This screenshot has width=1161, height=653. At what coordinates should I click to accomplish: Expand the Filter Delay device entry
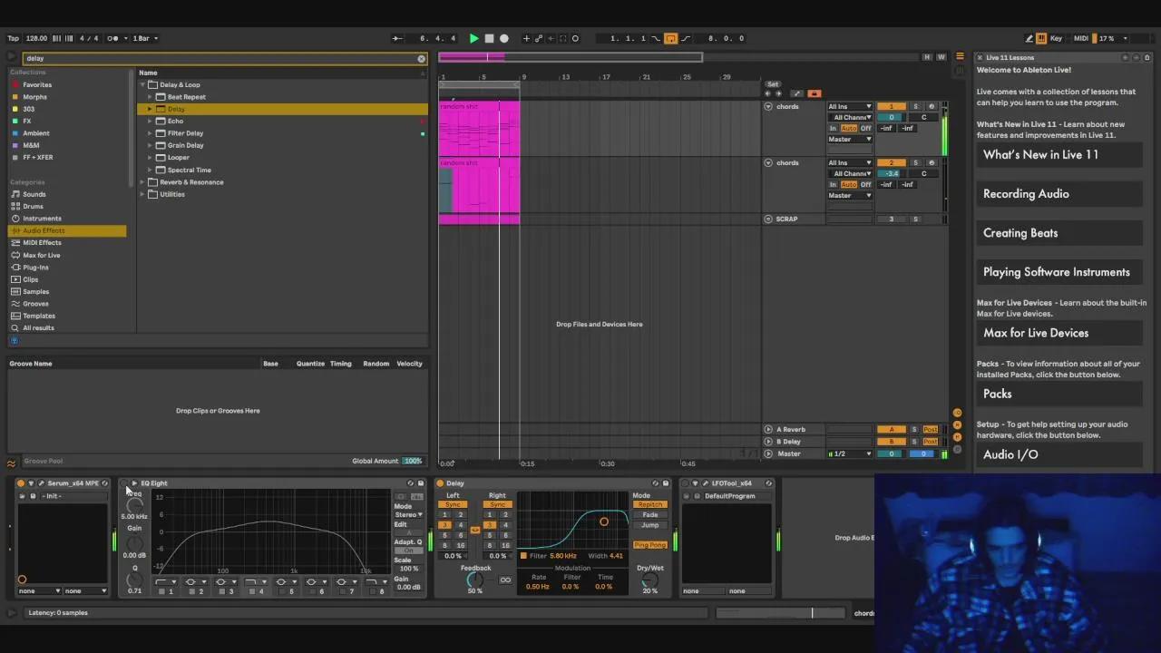(x=150, y=133)
